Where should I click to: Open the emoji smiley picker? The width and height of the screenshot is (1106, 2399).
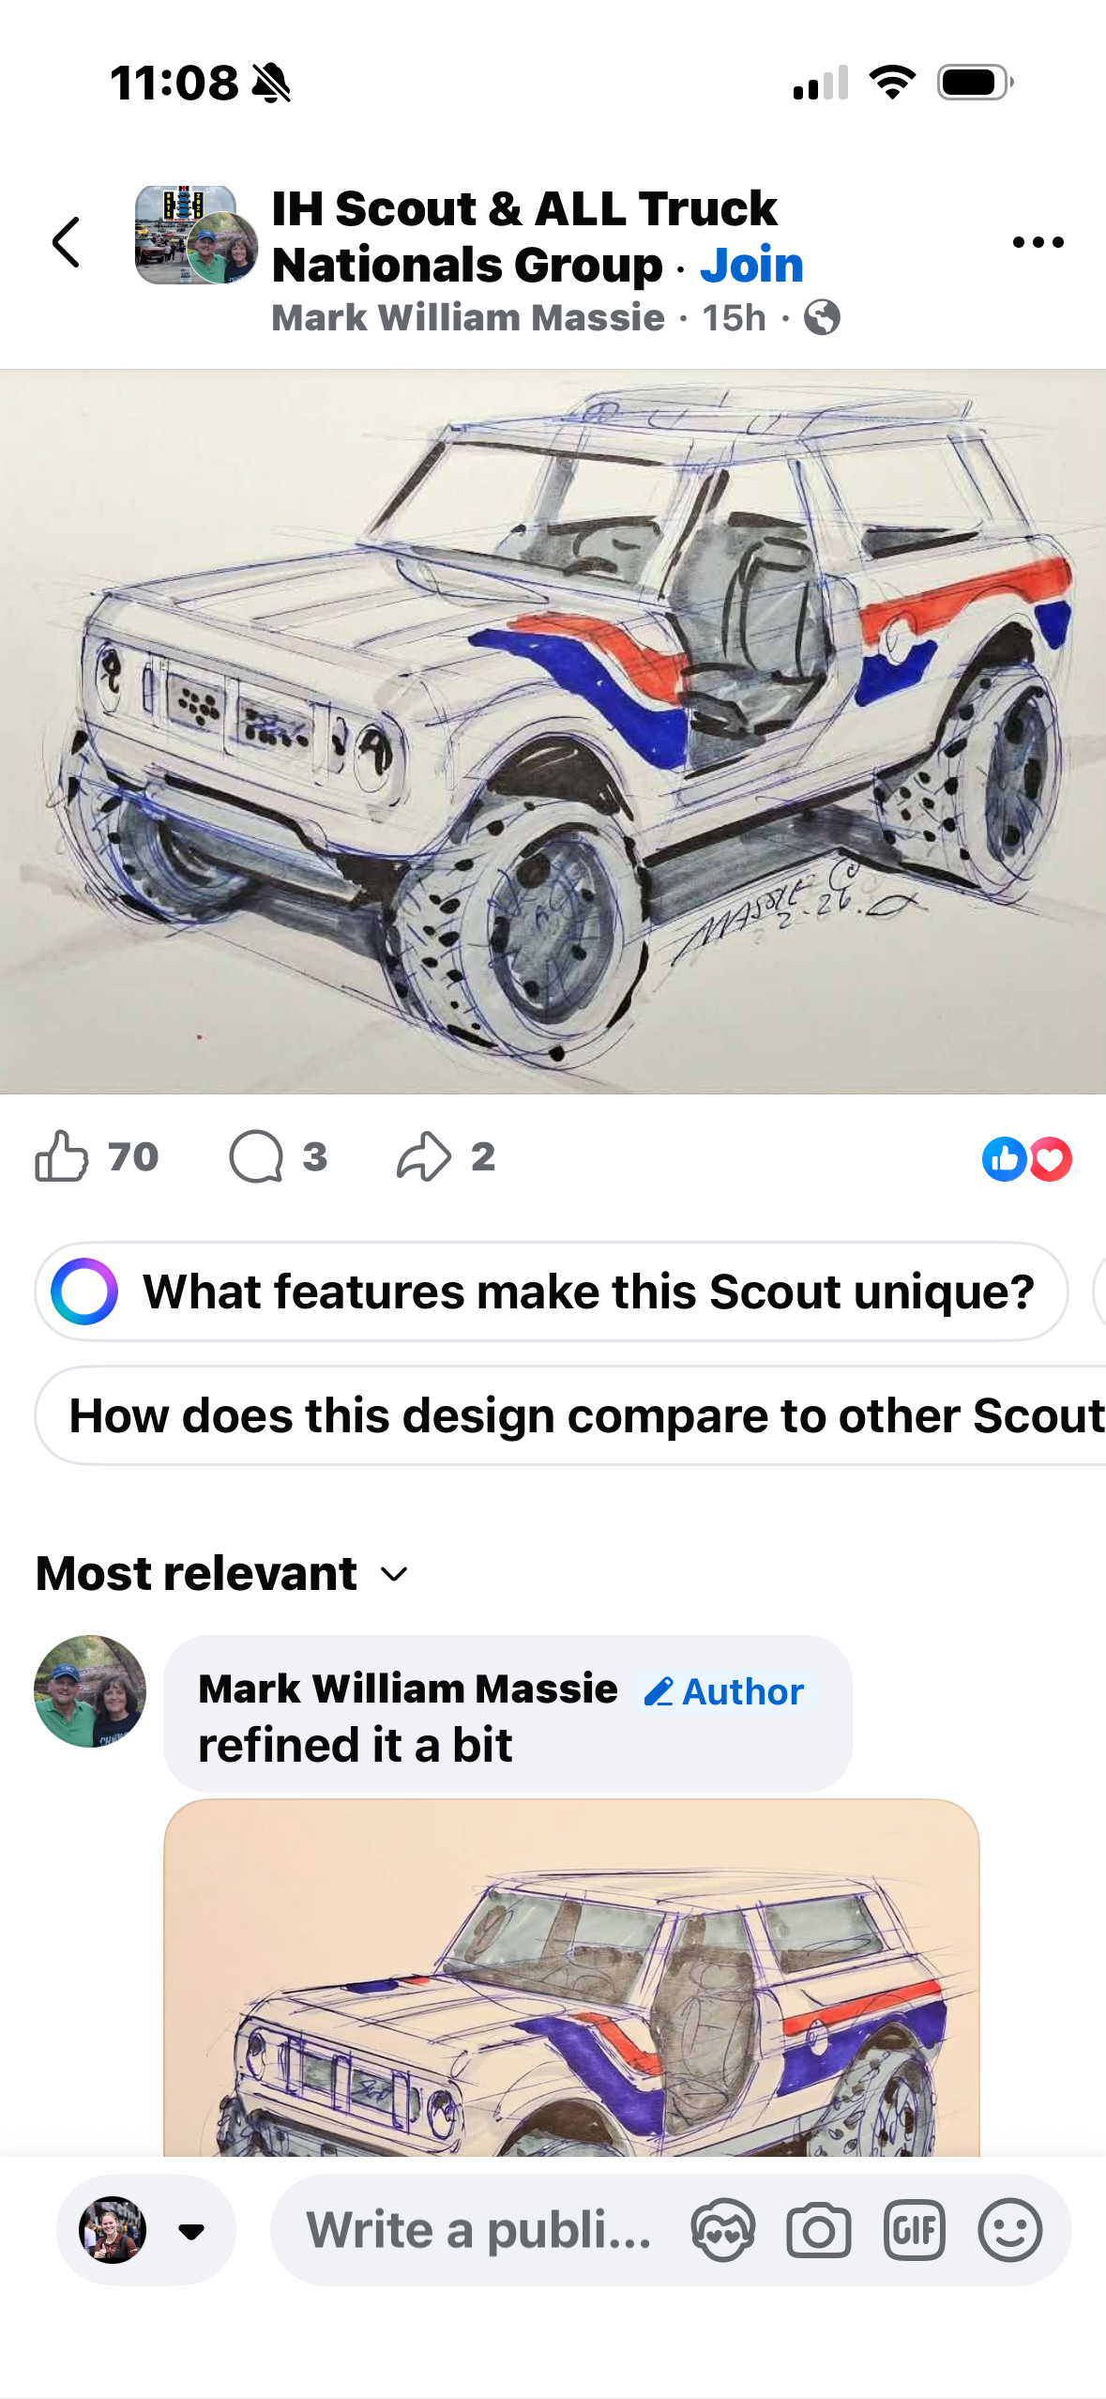(x=1010, y=2230)
